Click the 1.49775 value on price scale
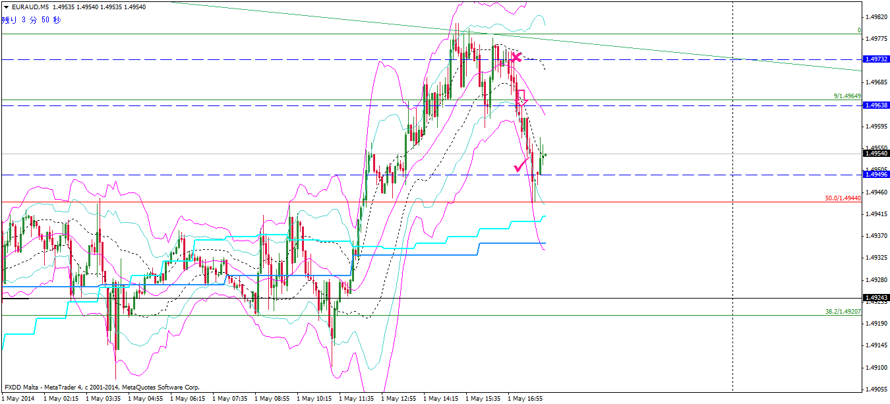The height and width of the screenshot is (404, 890). pos(878,38)
